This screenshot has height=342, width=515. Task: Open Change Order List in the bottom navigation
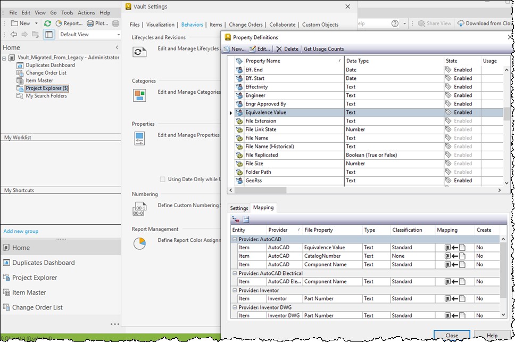37,307
